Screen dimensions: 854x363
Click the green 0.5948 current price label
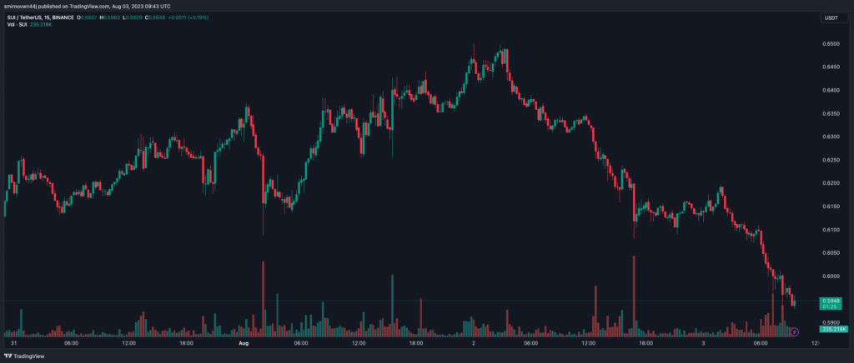(831, 301)
